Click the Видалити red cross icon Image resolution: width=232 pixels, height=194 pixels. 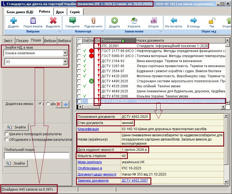tap(53, 21)
